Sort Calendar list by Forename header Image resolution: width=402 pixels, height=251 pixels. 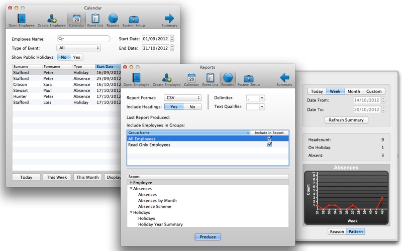tap(57, 67)
